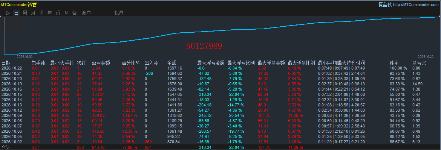This screenshot has width=441, height=150.
Task: Click the 复盘侠 label at top right
Action: [x=385, y=5]
